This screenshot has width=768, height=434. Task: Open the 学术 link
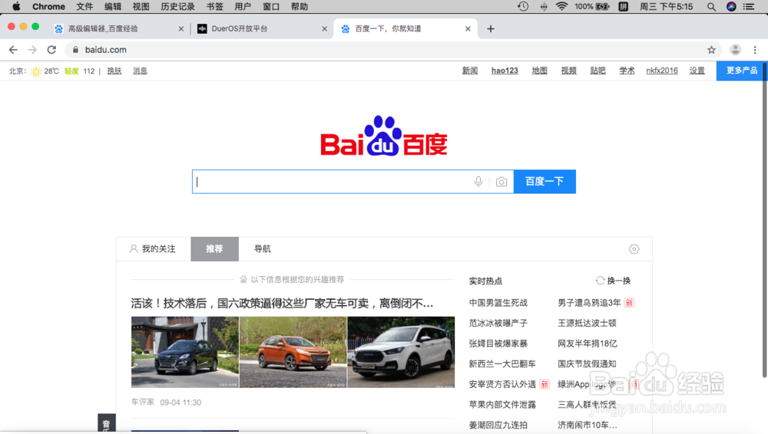pyautogui.click(x=627, y=71)
